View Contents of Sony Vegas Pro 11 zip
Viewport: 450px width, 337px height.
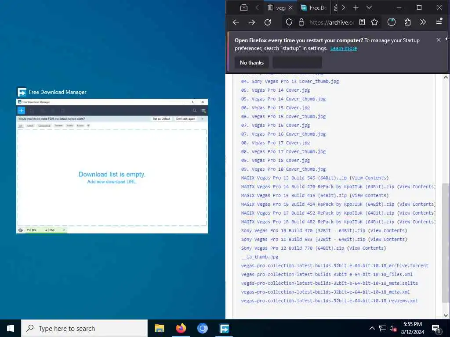(x=388, y=239)
